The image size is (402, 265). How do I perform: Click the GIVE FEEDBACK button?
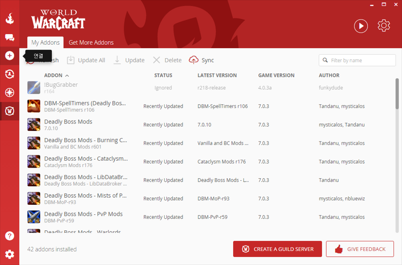tap(360, 249)
